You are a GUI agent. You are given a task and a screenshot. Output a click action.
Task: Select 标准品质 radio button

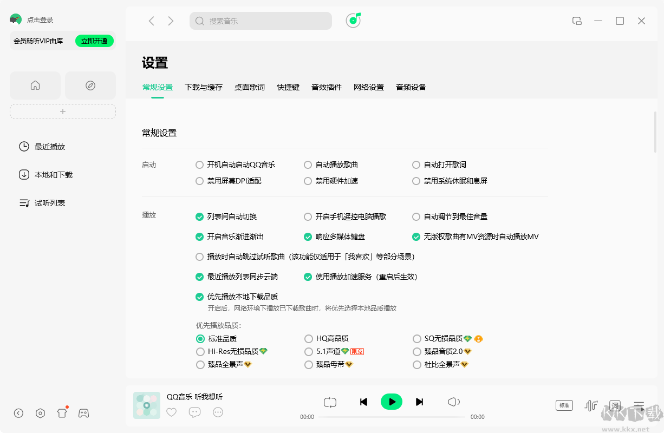tap(200, 339)
